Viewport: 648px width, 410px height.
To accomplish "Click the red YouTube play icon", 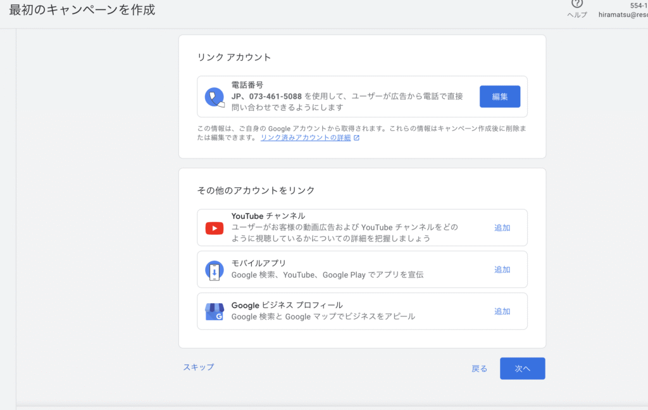I will coord(215,228).
